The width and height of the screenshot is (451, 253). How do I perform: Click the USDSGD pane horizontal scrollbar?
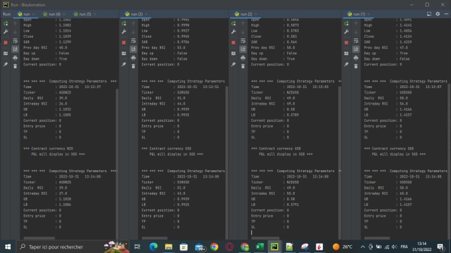377,238
